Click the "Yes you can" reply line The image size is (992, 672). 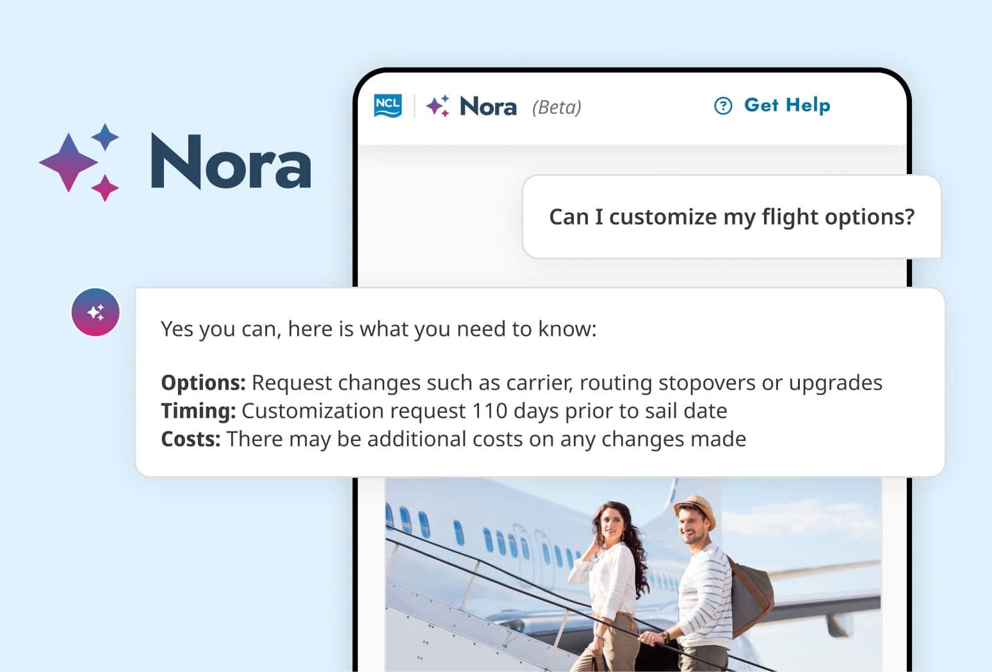[378, 329]
